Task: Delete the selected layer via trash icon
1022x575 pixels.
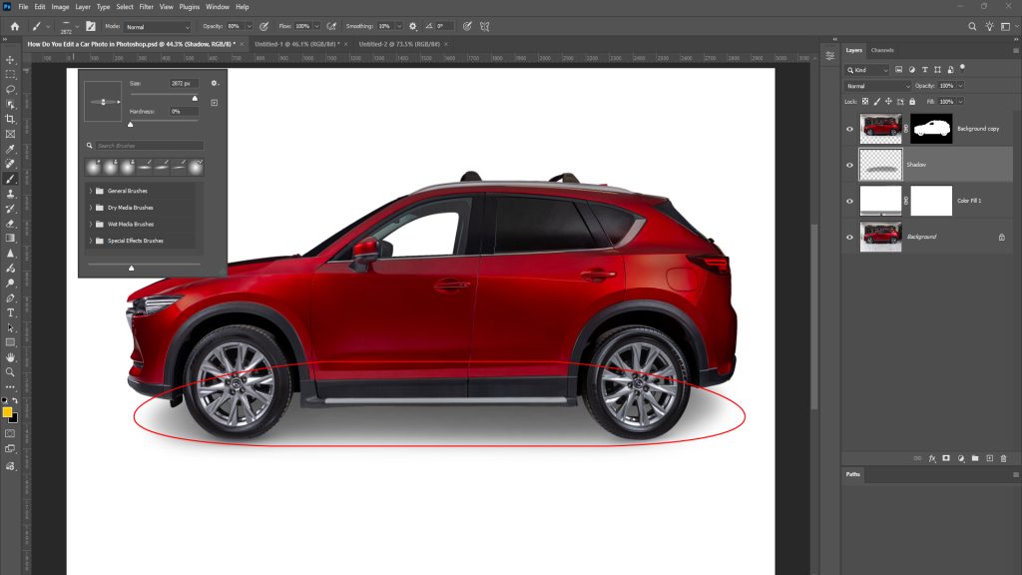Action: pos(1004,458)
